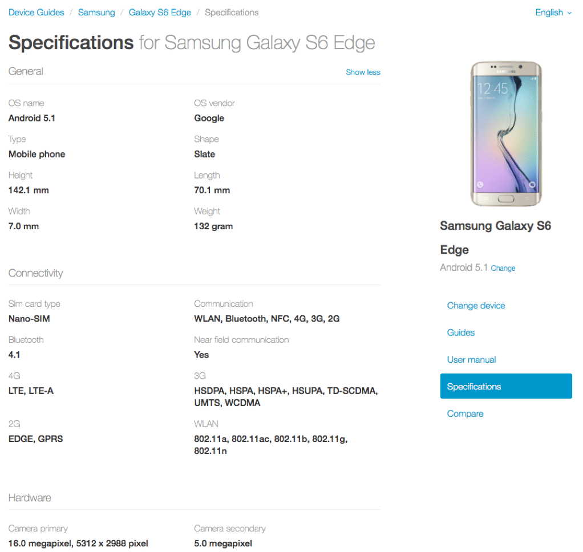Click the General section heading

coord(26,71)
